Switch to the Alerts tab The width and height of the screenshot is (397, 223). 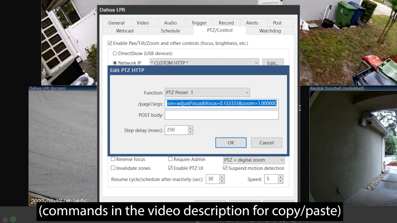(252, 23)
